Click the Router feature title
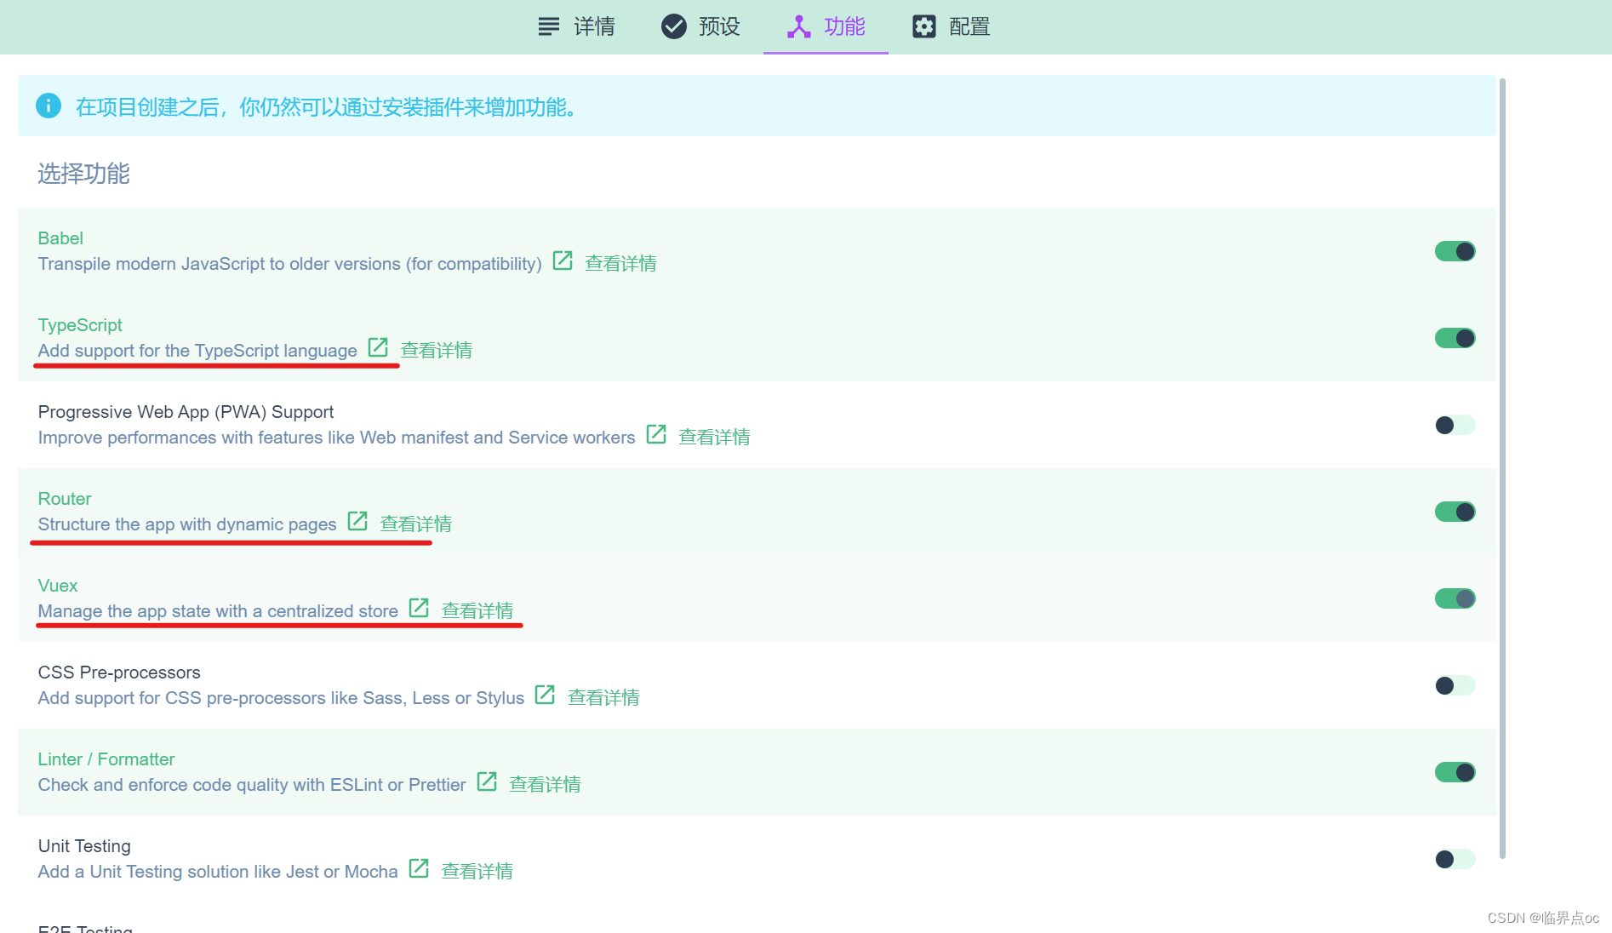The height and width of the screenshot is (933, 1612). pyautogui.click(x=65, y=499)
